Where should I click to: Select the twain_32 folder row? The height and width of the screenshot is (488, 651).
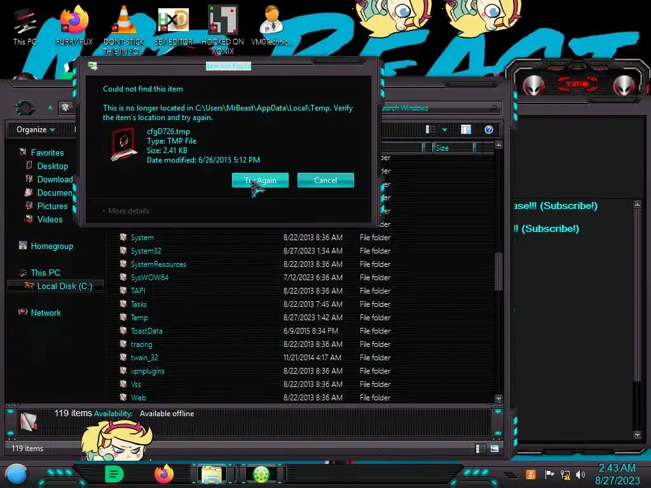(300, 357)
